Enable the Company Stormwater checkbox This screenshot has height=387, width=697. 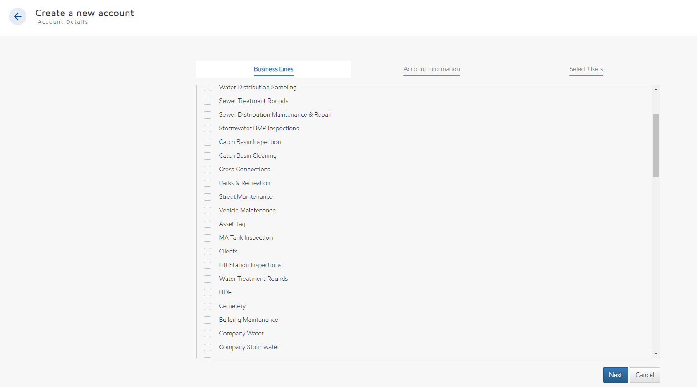pyautogui.click(x=207, y=347)
